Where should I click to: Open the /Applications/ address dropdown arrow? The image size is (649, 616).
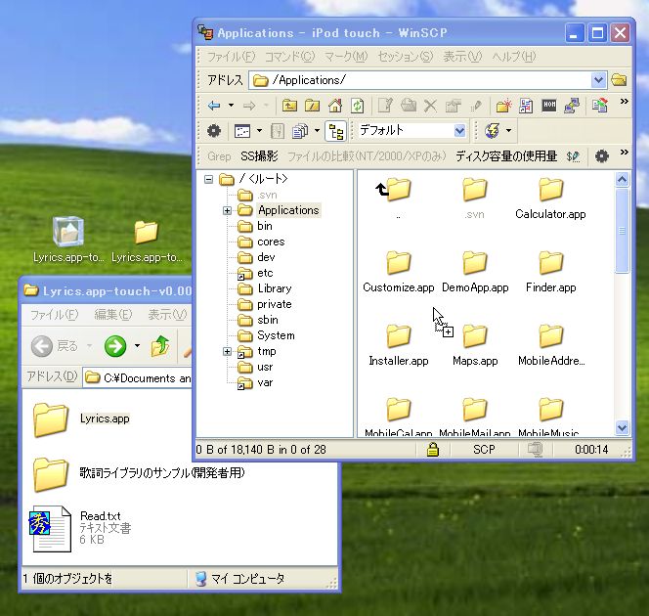pos(598,80)
